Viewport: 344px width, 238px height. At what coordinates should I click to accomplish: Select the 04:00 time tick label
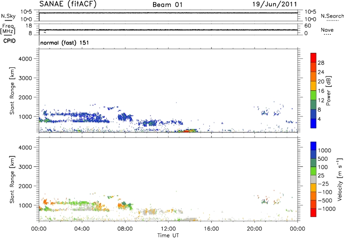click(x=82, y=229)
